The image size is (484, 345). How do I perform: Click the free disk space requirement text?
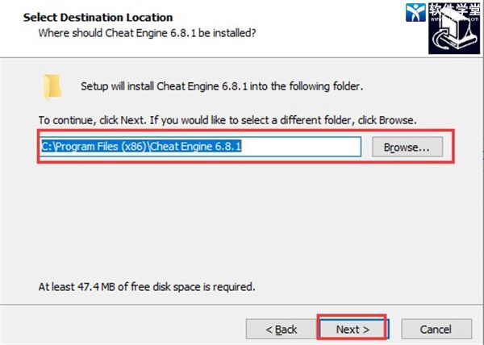coord(147,286)
